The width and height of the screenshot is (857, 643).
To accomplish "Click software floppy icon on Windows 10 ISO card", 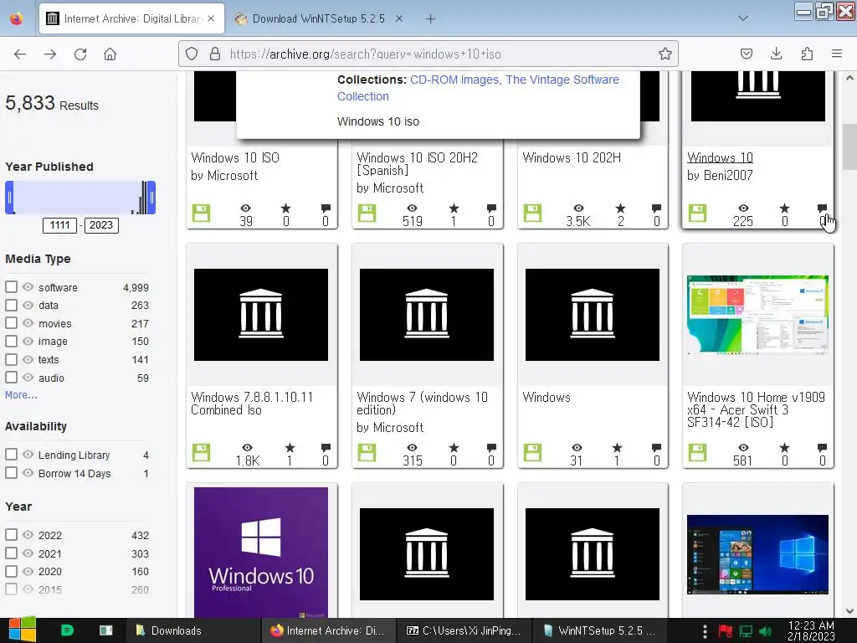I will point(201,213).
